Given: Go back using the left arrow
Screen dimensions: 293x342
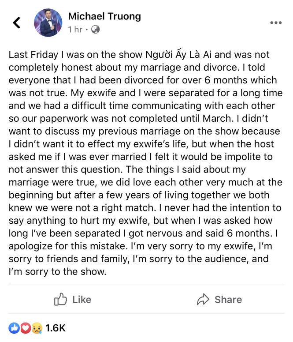Looking at the screenshot, I should [17, 23].
